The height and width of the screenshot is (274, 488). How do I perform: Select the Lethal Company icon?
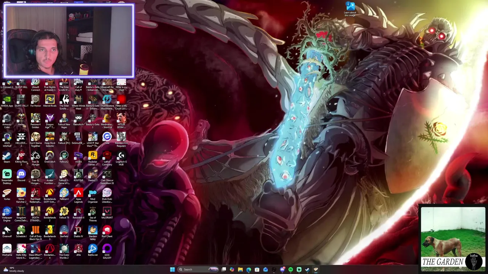tap(107, 159)
